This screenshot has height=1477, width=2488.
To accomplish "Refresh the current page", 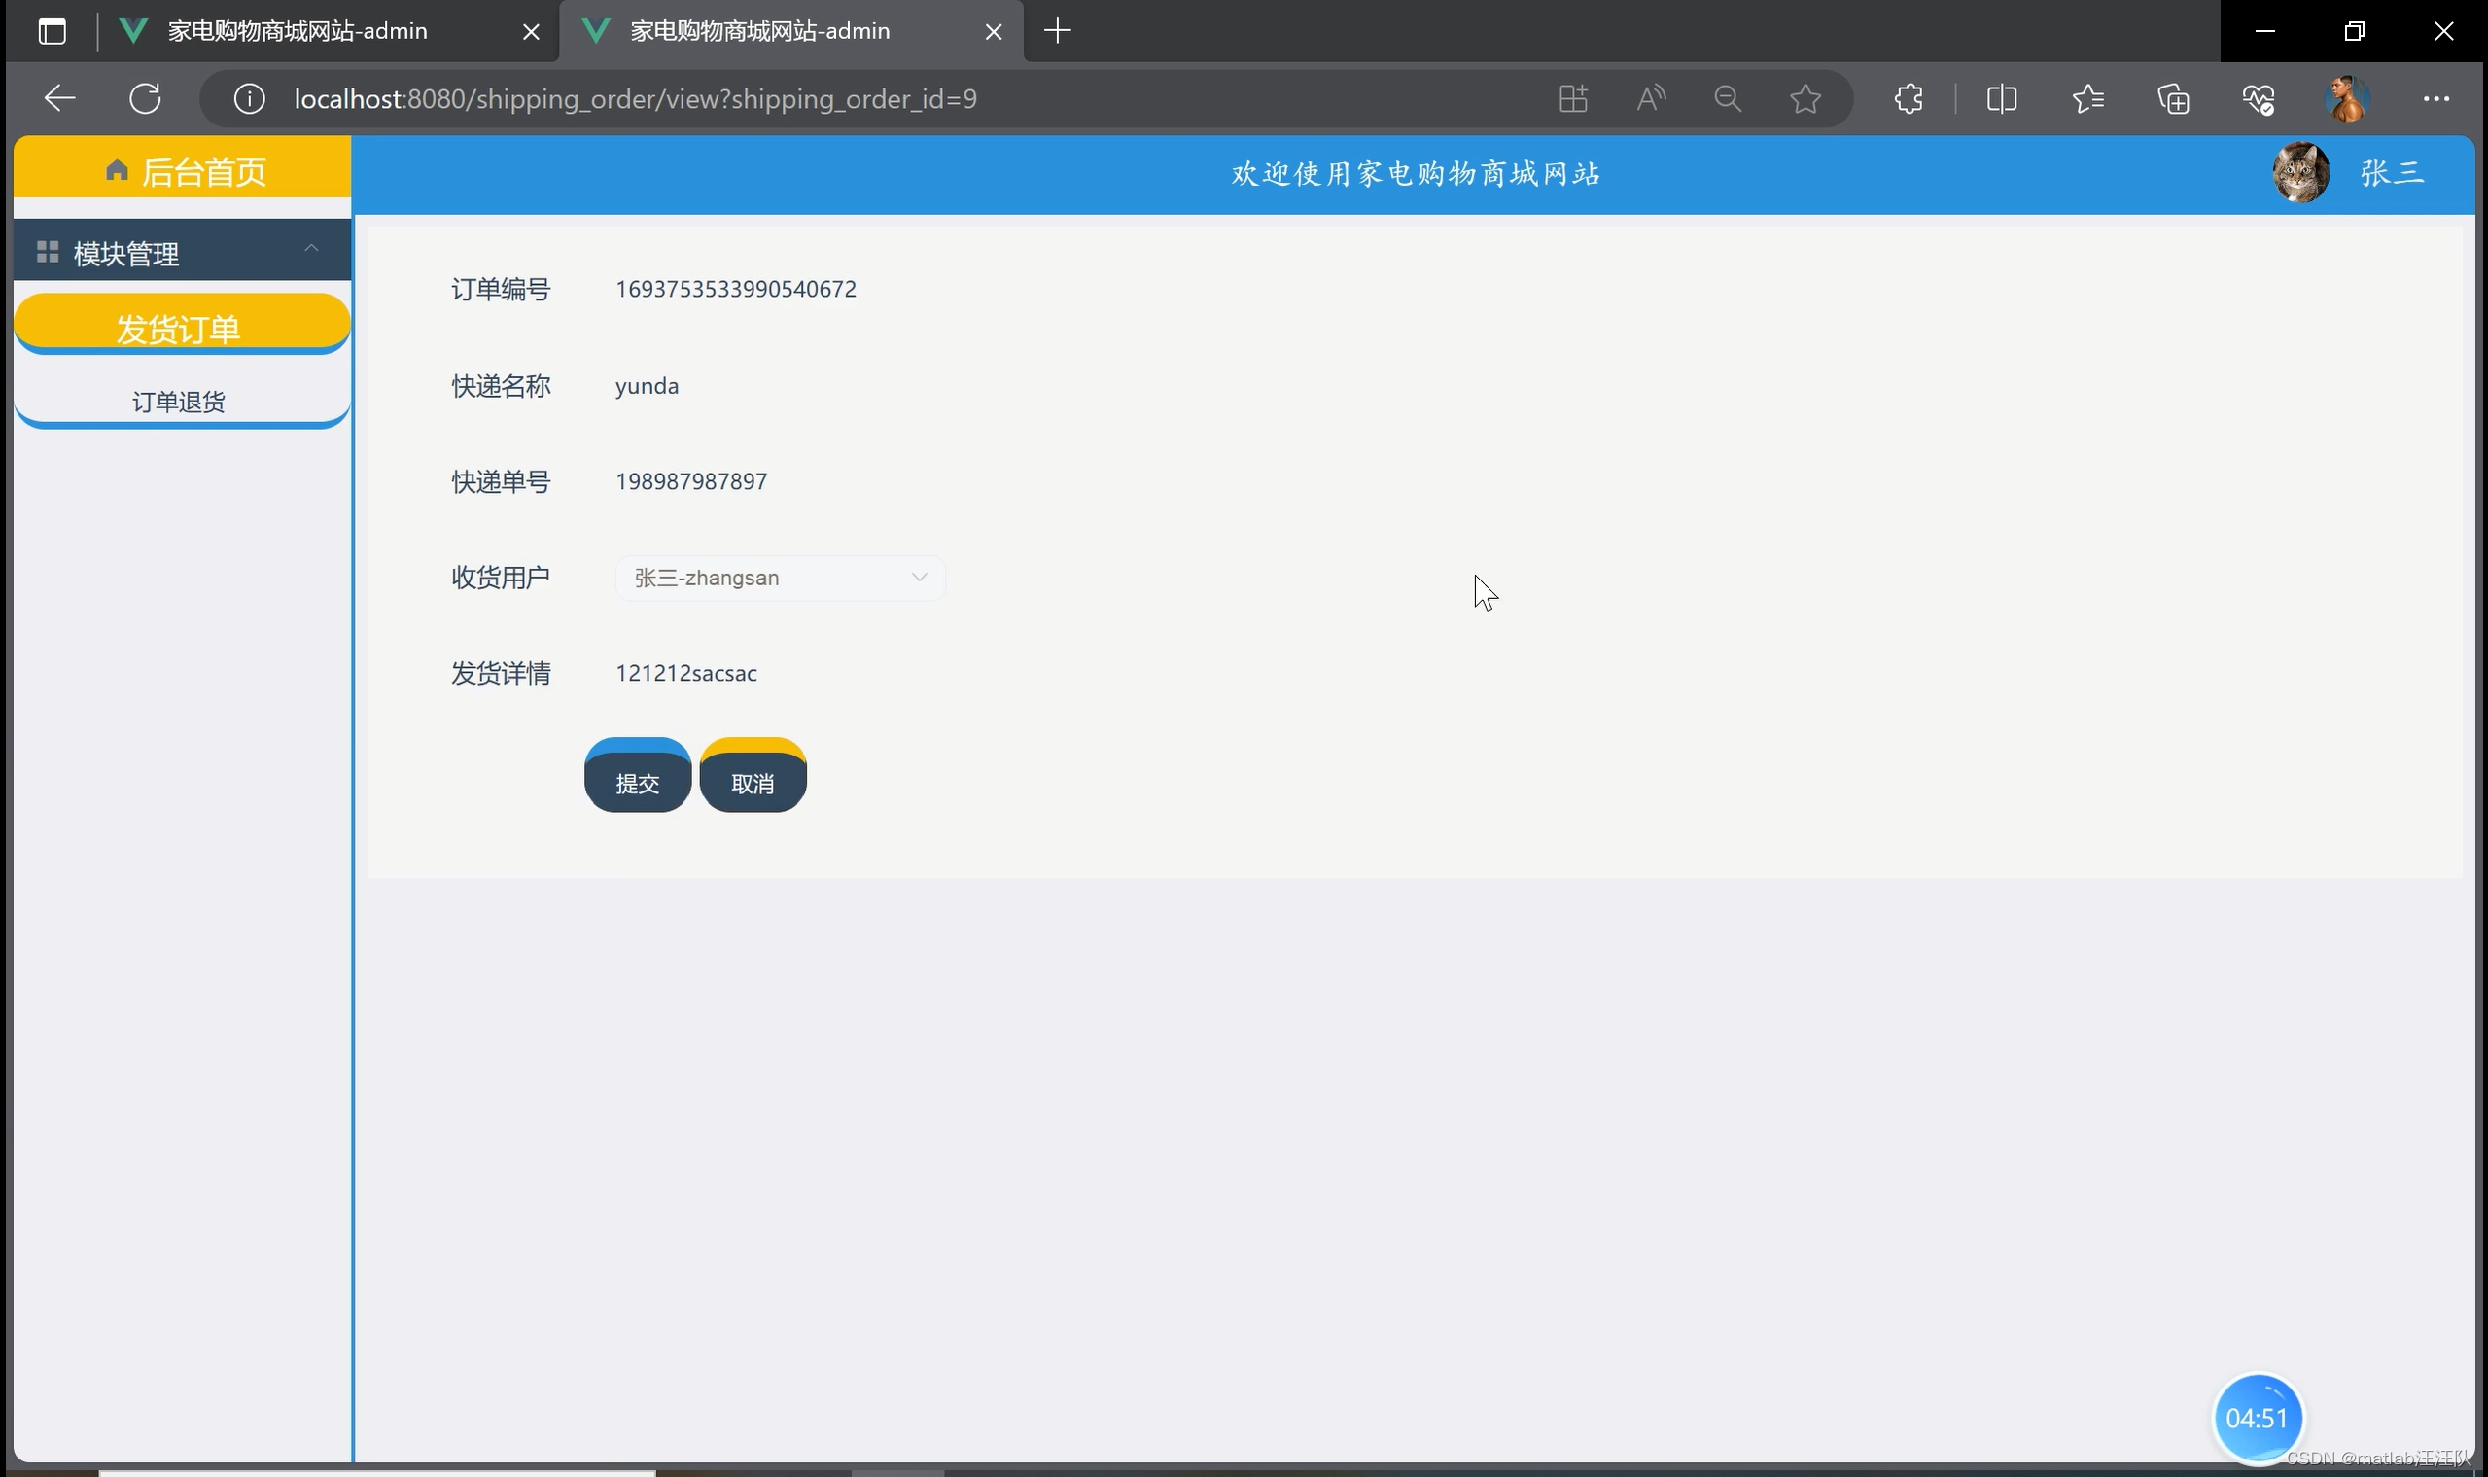I will click(x=145, y=98).
